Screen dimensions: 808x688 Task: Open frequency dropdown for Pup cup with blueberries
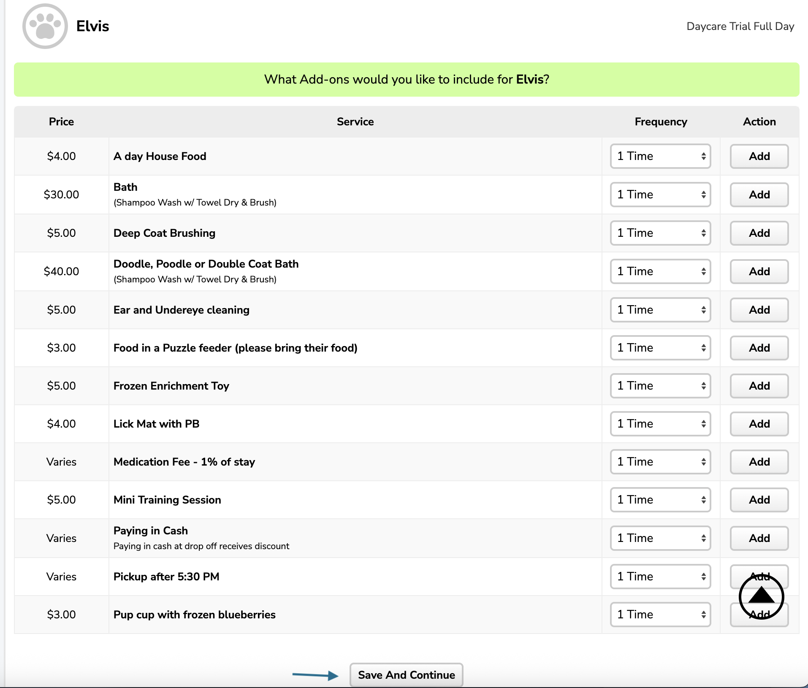660,615
